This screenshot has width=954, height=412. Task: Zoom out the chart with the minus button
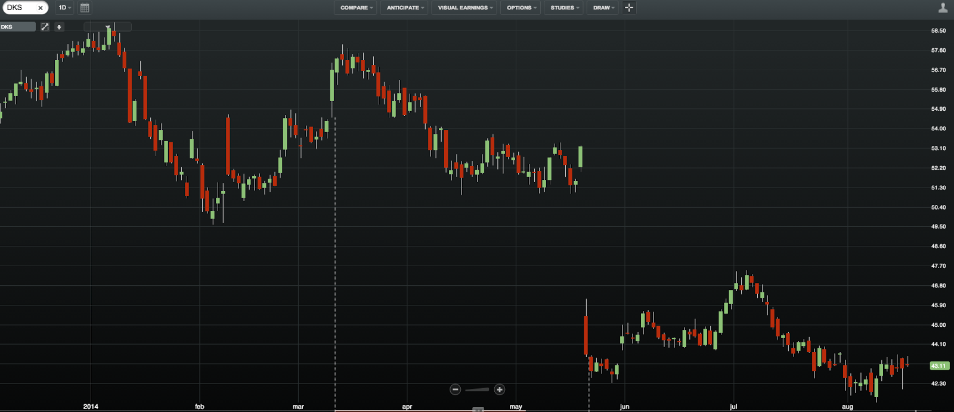tap(456, 389)
